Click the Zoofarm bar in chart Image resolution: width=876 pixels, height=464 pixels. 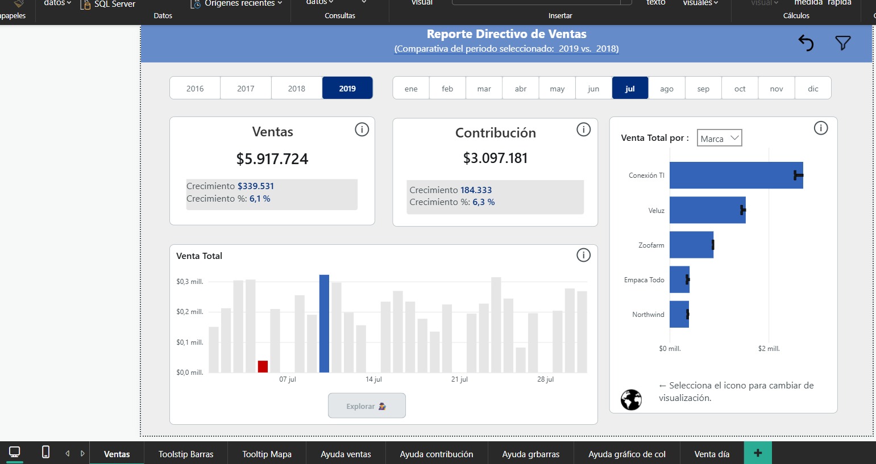[691, 245]
